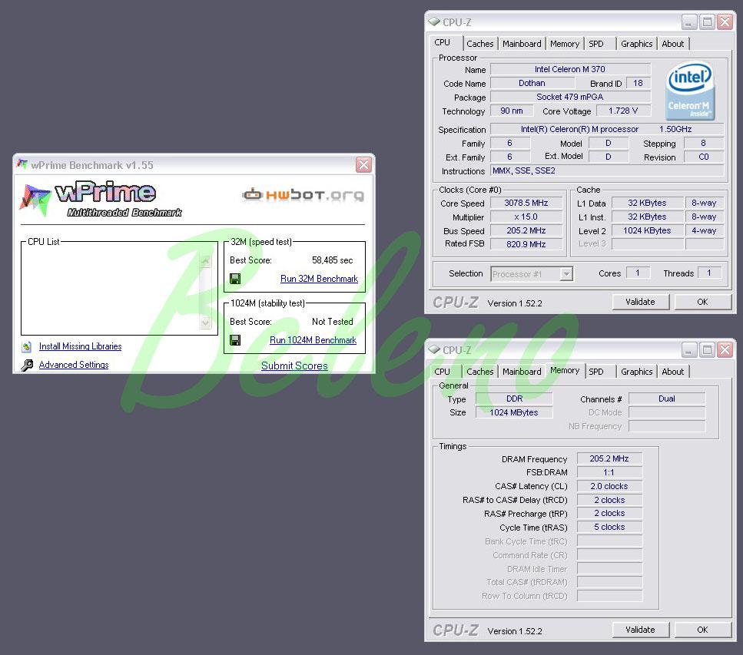The width and height of the screenshot is (743, 655).
Task: Click Submit Scores link
Action: pyautogui.click(x=294, y=366)
